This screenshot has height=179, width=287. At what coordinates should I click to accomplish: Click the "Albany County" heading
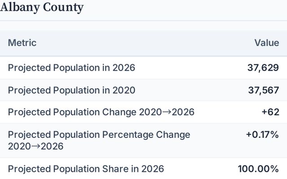click(x=42, y=7)
